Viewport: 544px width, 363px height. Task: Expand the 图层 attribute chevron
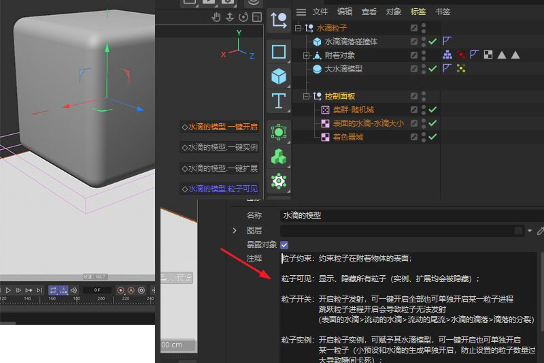pos(235,230)
